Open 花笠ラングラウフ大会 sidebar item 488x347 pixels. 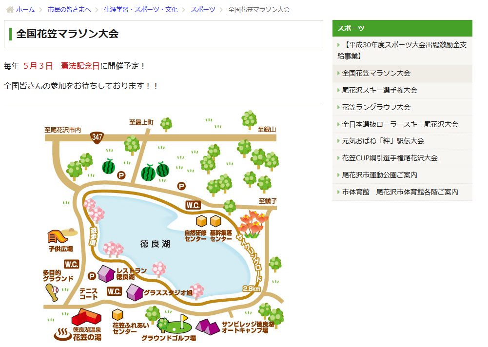[x=402, y=107]
